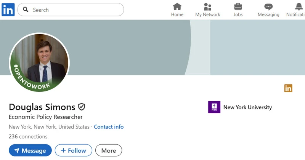
Task: Click the LinkedIn logo icon
Action: click(8, 10)
